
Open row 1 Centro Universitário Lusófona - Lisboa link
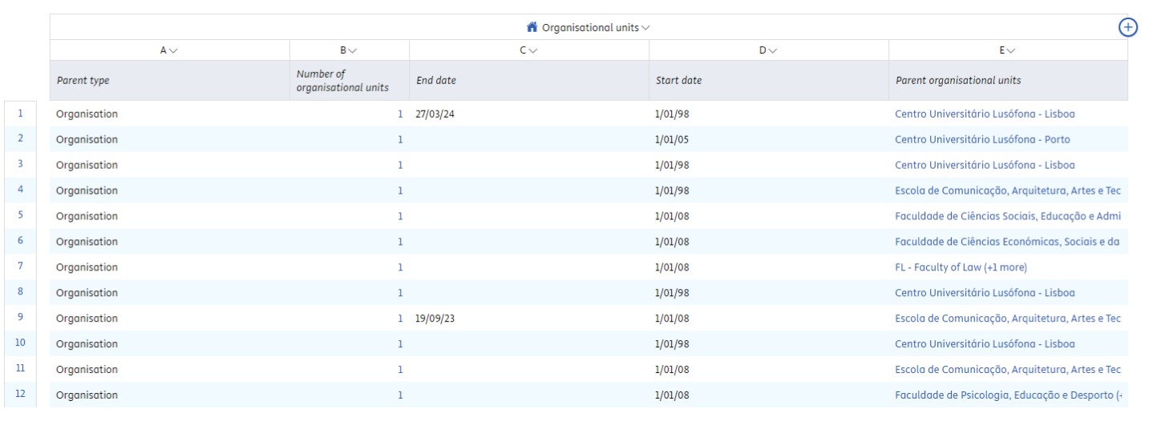pyautogui.click(x=985, y=114)
